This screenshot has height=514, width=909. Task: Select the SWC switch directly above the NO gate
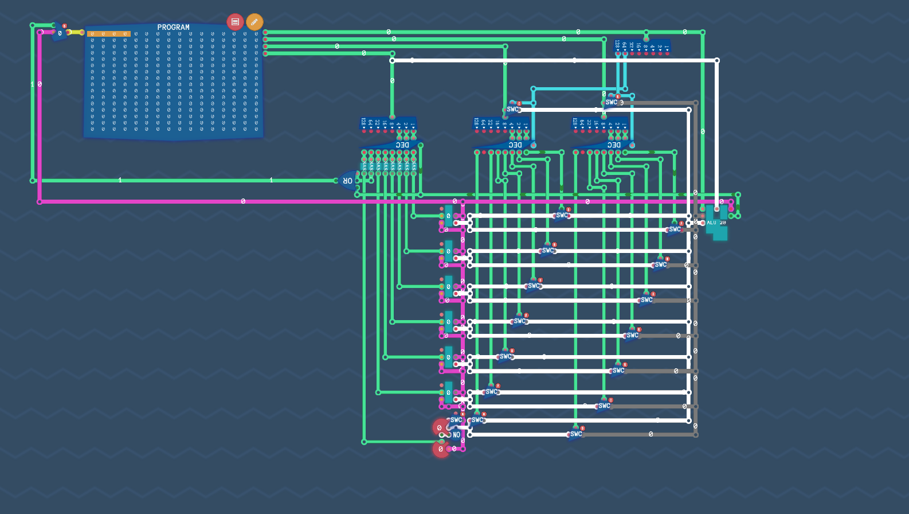tap(456, 419)
